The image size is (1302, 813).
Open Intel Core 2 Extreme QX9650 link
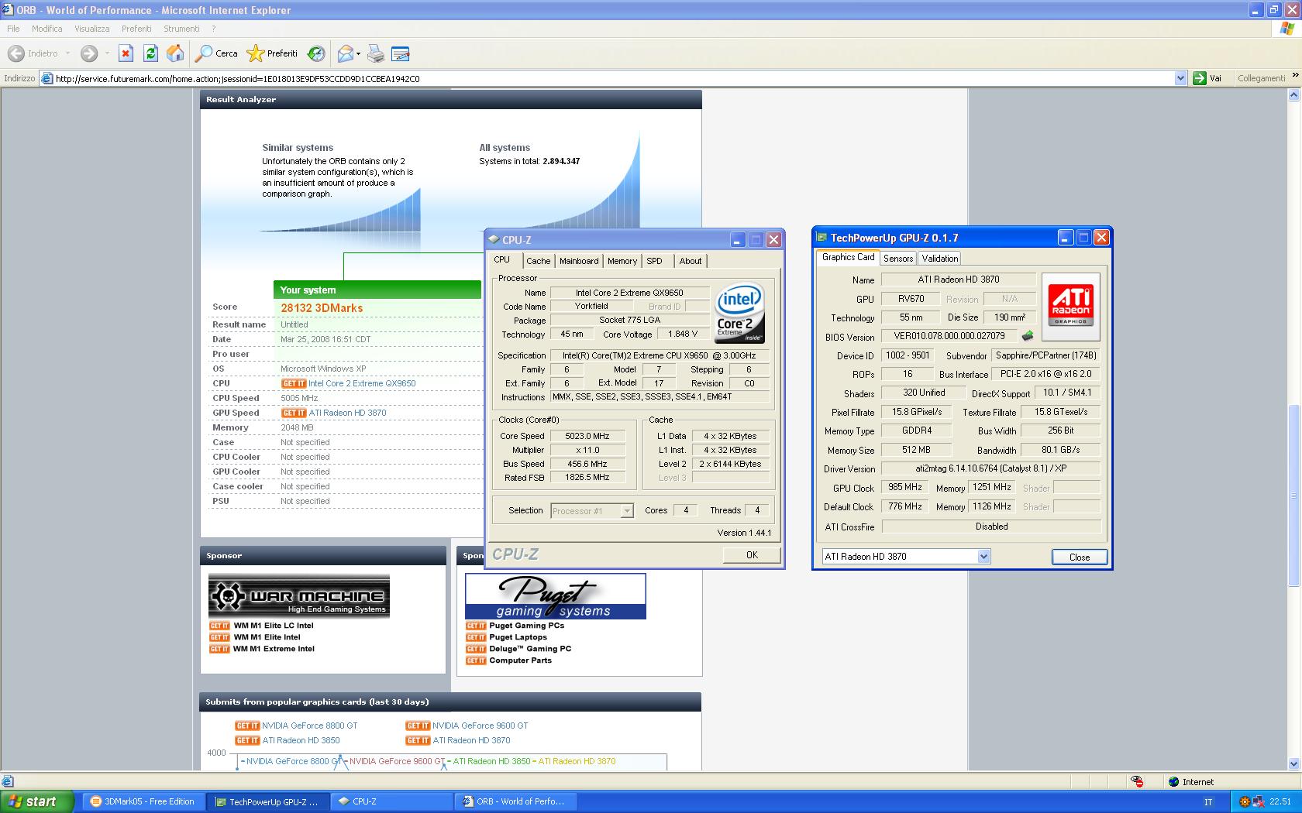point(362,383)
